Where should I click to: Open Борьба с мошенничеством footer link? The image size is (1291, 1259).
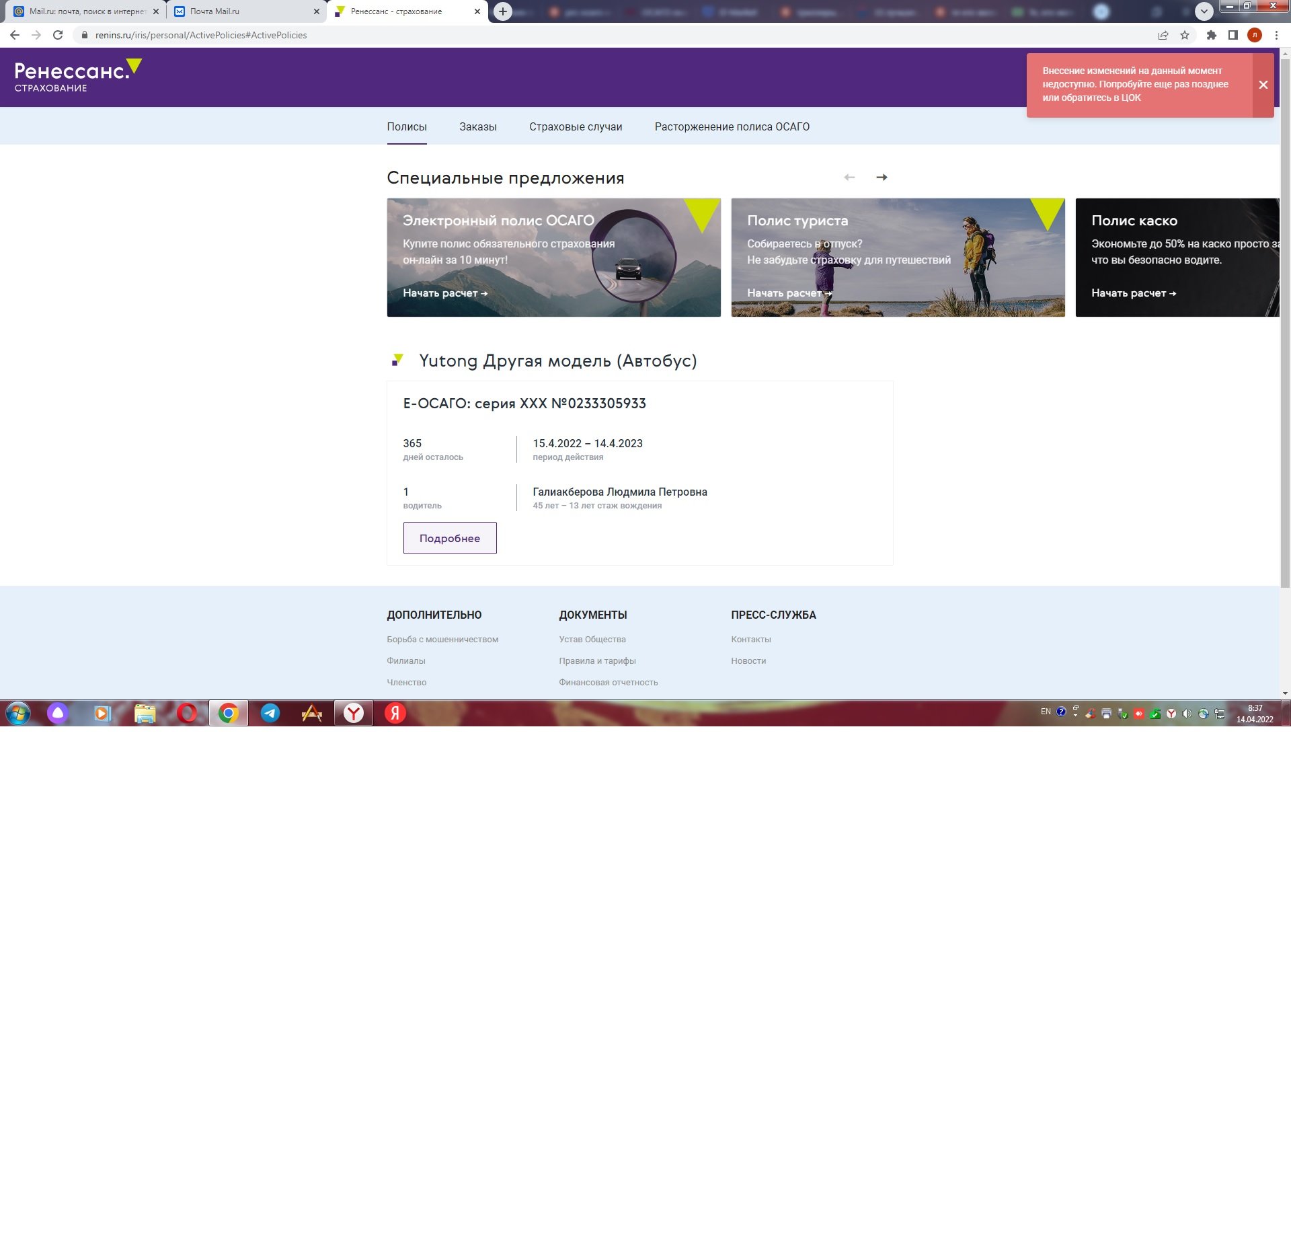click(x=442, y=640)
